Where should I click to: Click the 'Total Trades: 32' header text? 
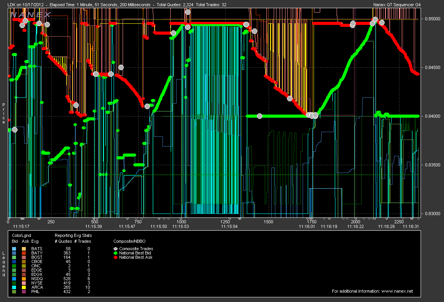point(211,5)
